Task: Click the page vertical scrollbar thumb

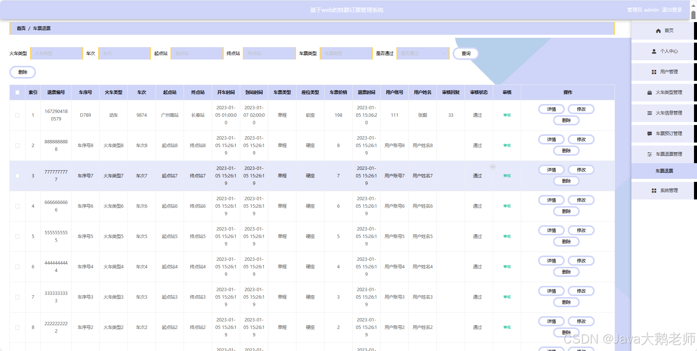Action: [693, 15]
